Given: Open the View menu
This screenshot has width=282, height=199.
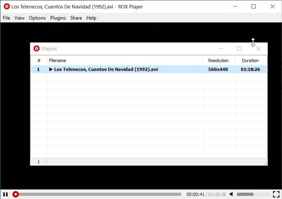Looking at the screenshot, I should (x=19, y=18).
